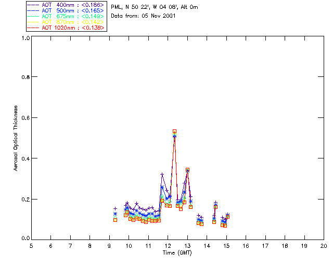Viewport: 333px width, 266px height.
Task: Click the x-axis tick label 19
Action: [x=304, y=246]
